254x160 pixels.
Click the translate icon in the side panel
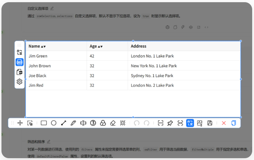[19, 52]
